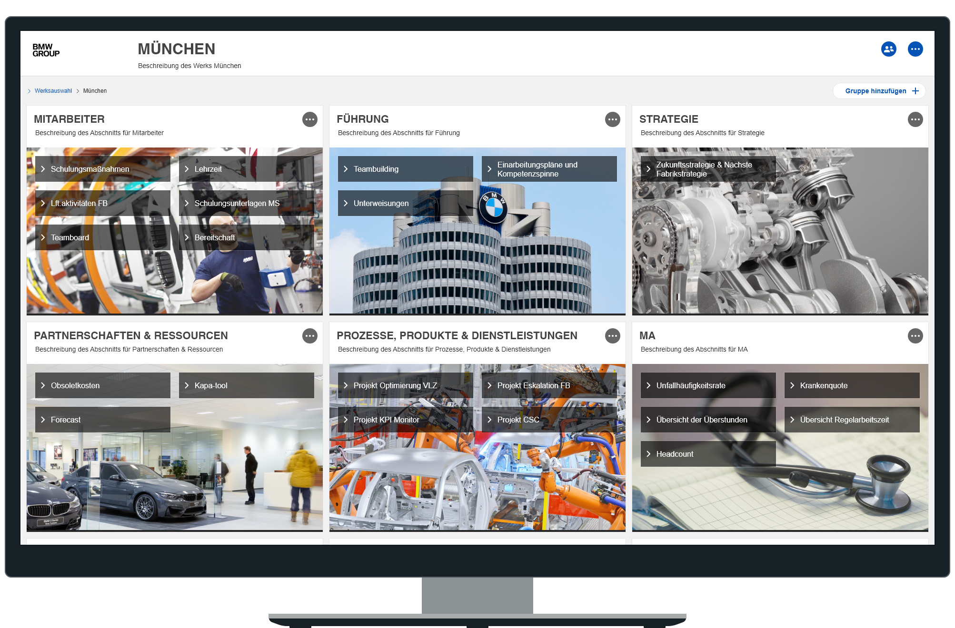The height and width of the screenshot is (628, 955).
Task: Open Zukunftsstrategie & Nächste Fabrikstrategie tile
Action: coord(708,169)
